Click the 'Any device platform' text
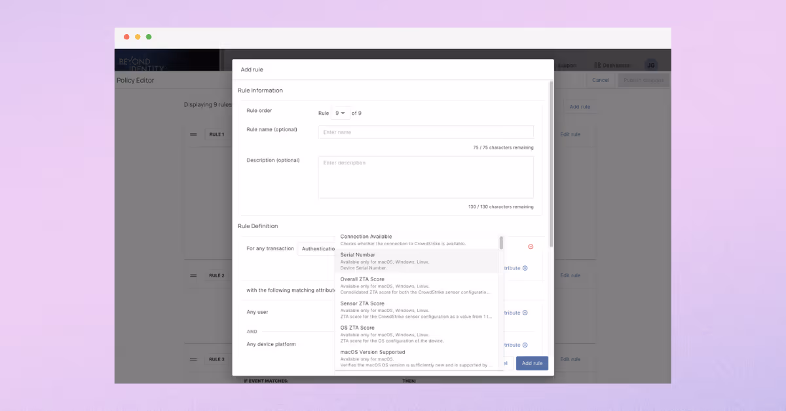Screen dimensions: 786x411 coord(271,344)
